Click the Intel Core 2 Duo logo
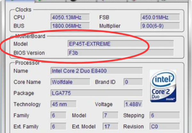Image resolution: width=192 pixels, height=133 pixels. point(163,86)
